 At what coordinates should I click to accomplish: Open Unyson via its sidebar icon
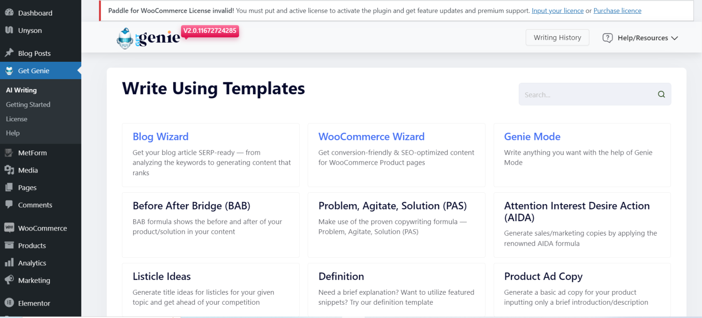(x=9, y=30)
